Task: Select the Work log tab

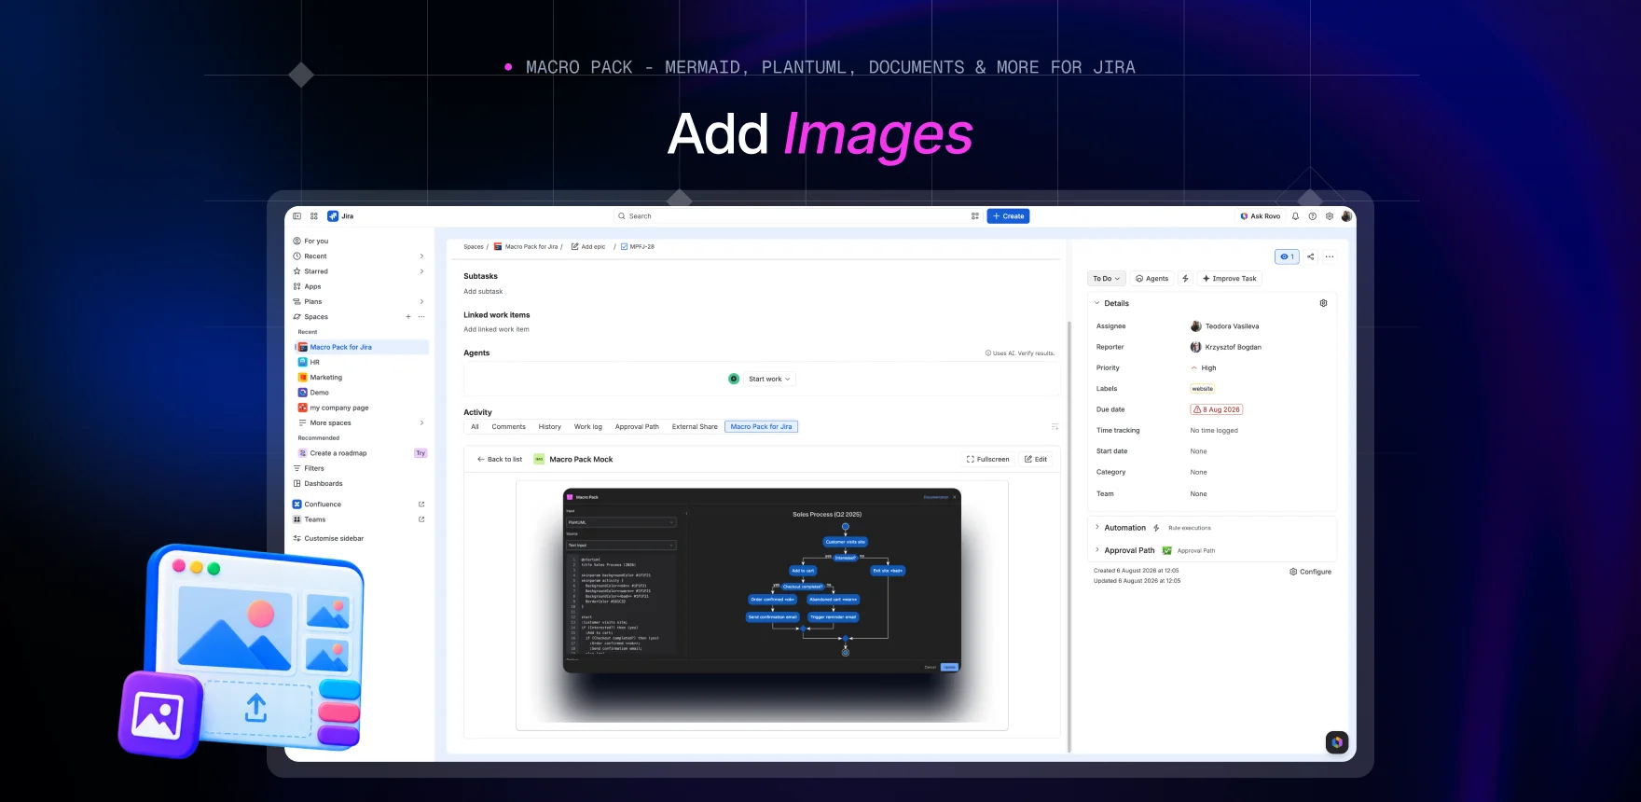Action: point(588,427)
